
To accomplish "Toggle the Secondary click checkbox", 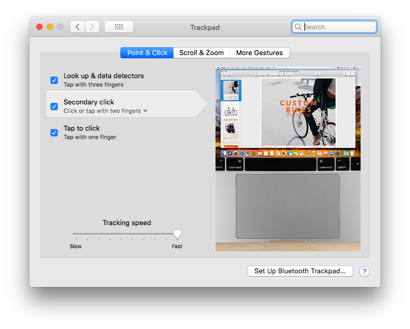I will (x=54, y=107).
